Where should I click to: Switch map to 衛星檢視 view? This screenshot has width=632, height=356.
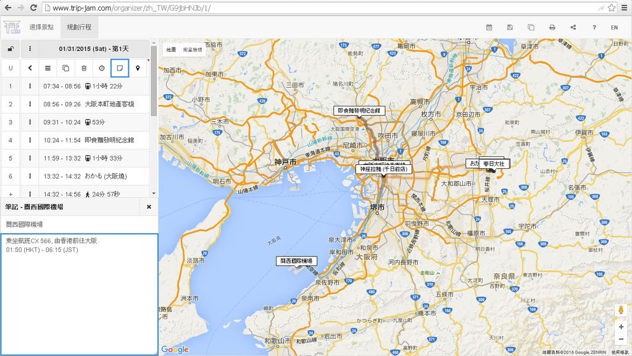(x=193, y=49)
